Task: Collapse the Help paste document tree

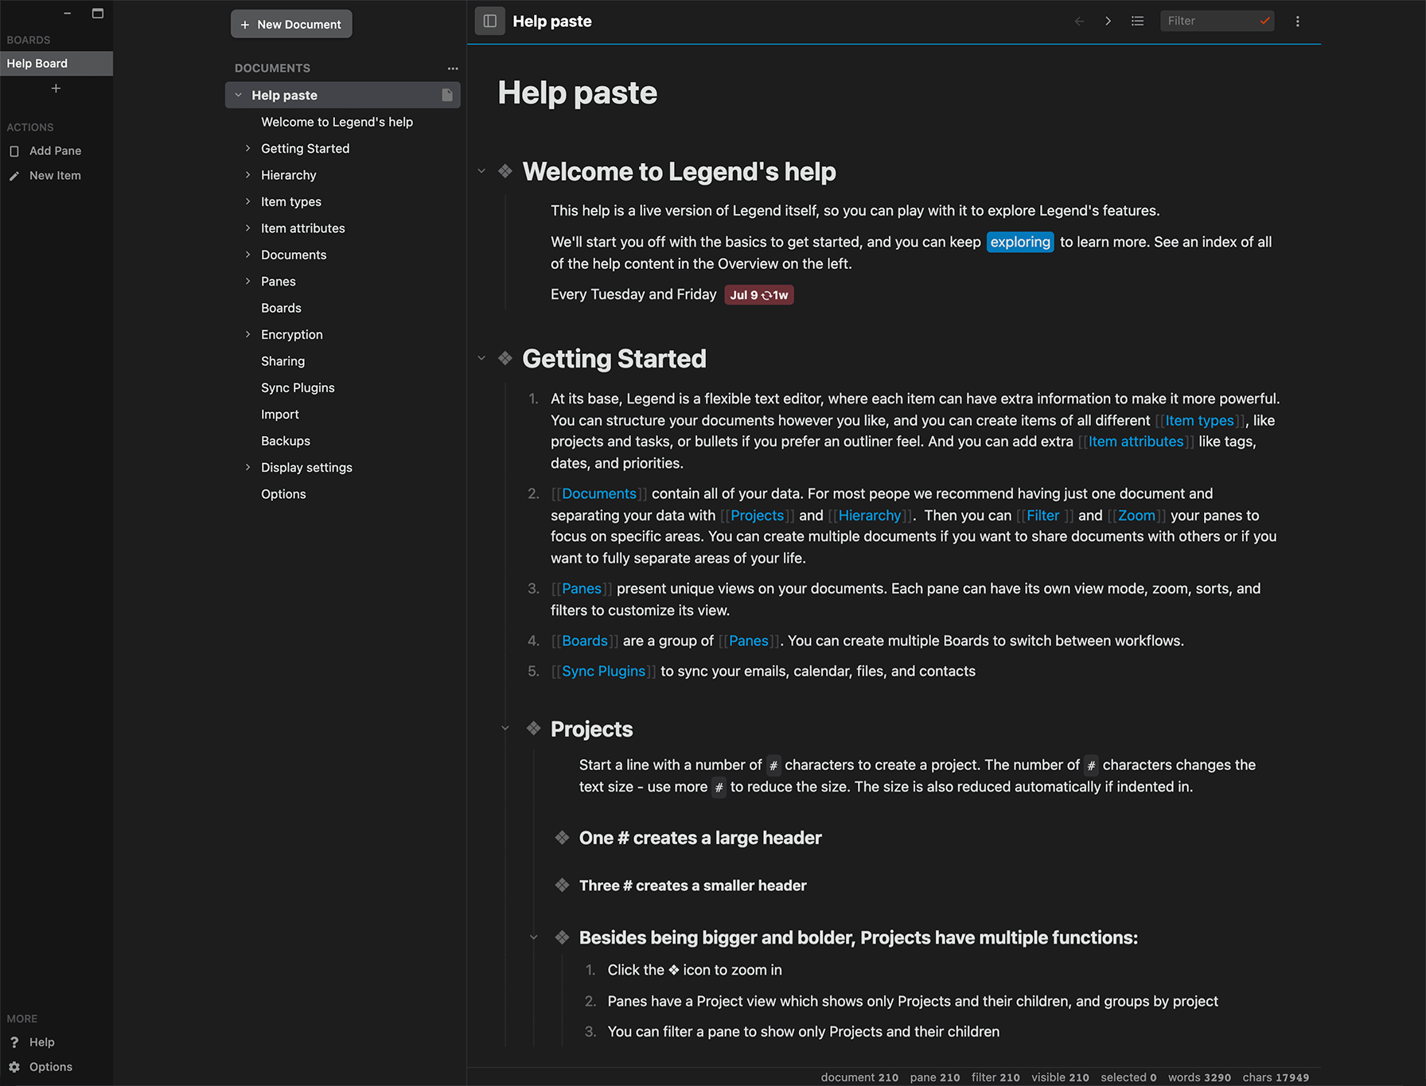Action: (x=238, y=95)
